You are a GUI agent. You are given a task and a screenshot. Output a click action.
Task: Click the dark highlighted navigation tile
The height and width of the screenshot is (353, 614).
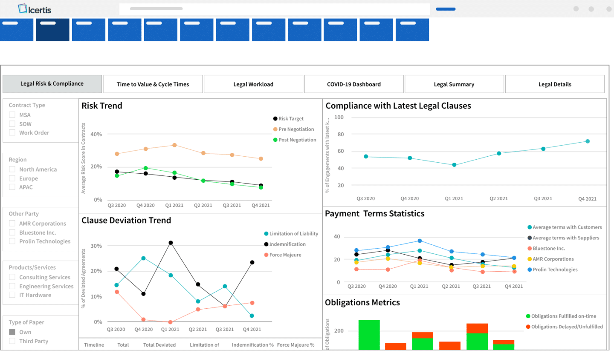point(52,29)
